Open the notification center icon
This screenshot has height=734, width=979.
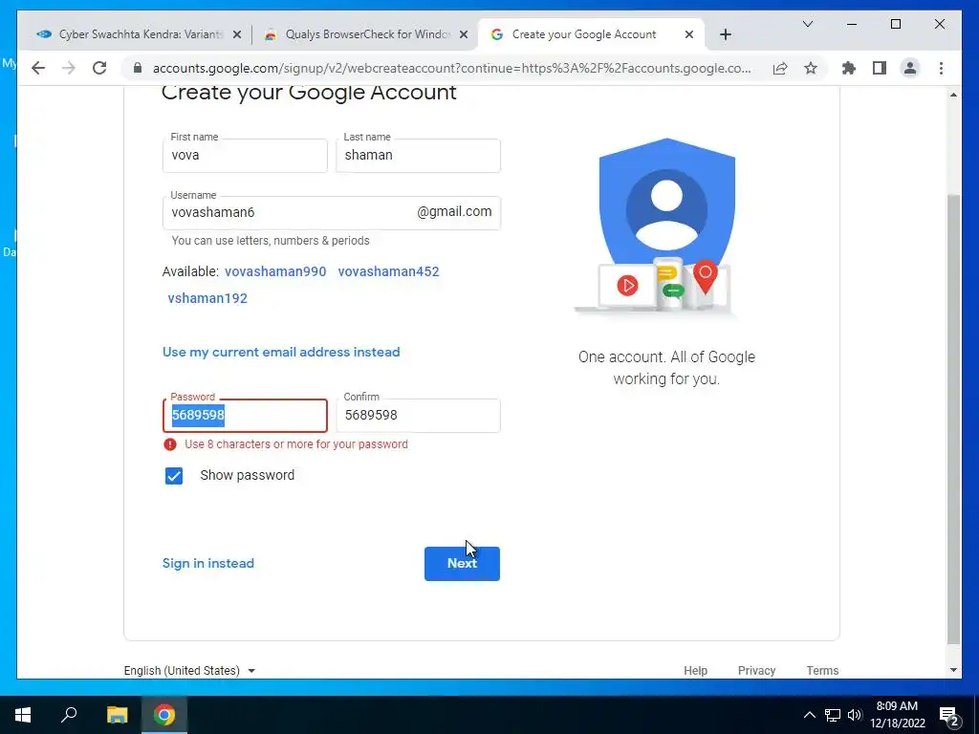[949, 715]
